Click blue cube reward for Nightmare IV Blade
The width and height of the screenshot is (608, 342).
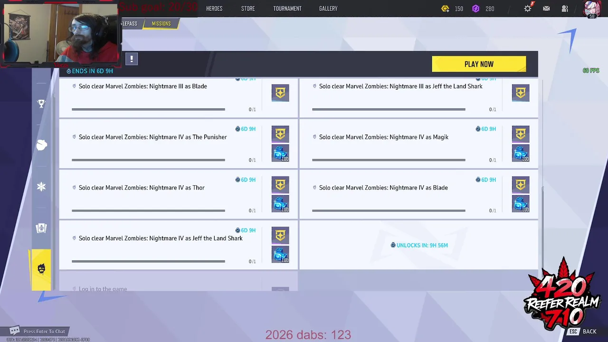pyautogui.click(x=521, y=204)
